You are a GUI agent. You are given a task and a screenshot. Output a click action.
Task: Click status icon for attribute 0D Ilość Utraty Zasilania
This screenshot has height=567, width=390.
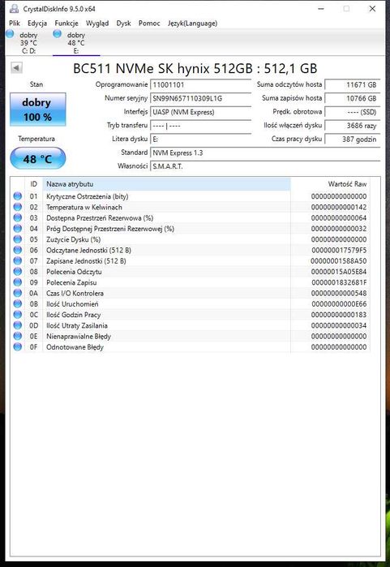(x=17, y=325)
